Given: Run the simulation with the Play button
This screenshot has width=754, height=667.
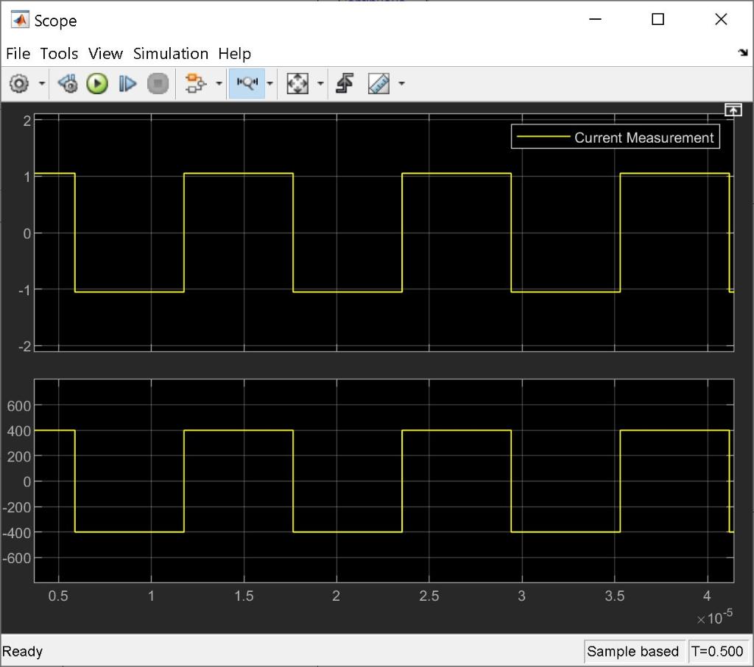Looking at the screenshot, I should tap(97, 84).
